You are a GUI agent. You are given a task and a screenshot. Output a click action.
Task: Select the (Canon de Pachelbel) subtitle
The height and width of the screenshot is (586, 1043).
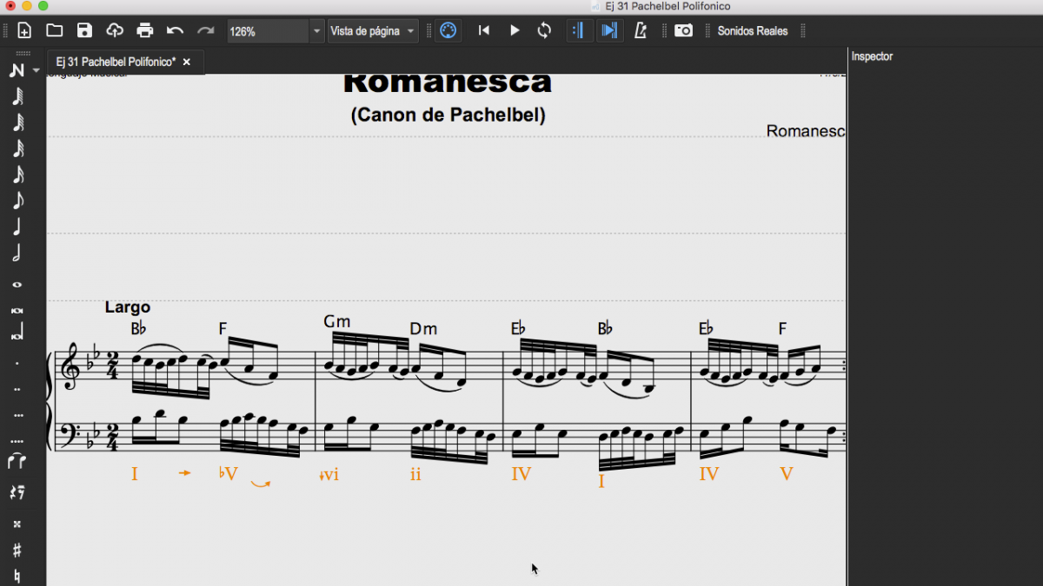(x=448, y=115)
